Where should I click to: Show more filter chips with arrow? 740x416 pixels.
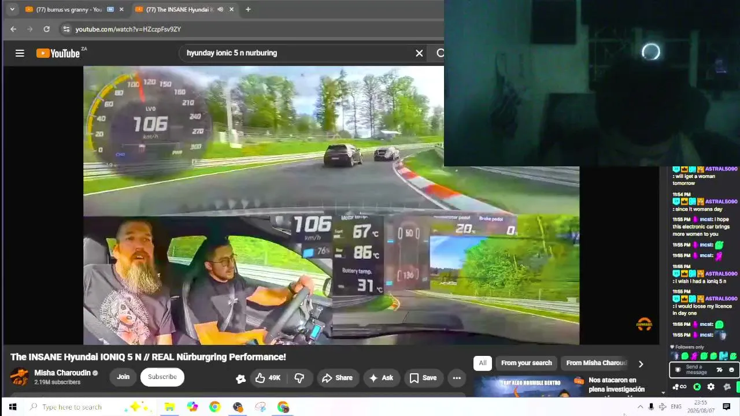[x=641, y=363]
